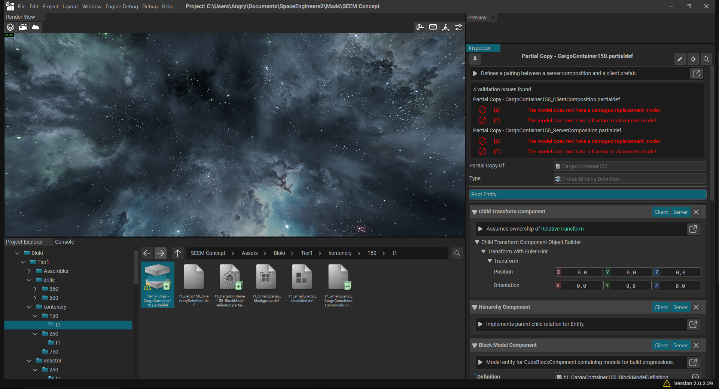Toggle Server on Hierarchy Component
The image size is (719, 389).
pos(680,307)
